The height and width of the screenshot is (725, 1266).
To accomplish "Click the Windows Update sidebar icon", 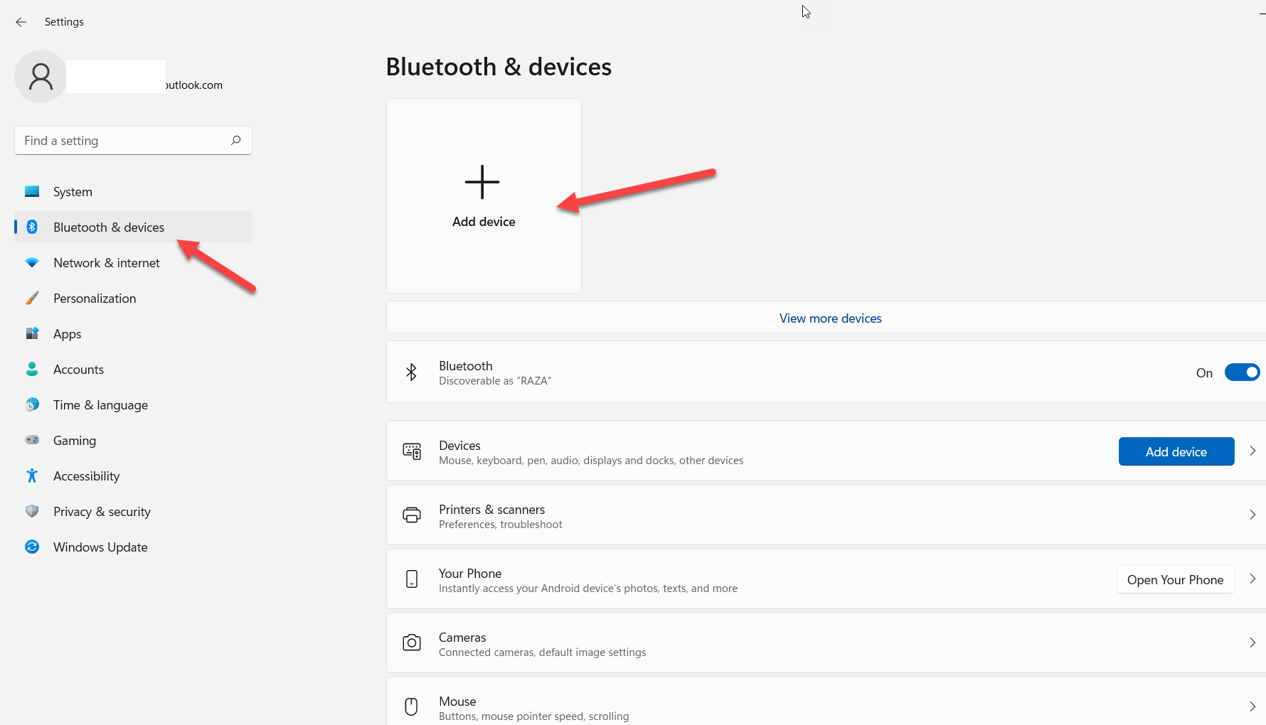I will [32, 547].
